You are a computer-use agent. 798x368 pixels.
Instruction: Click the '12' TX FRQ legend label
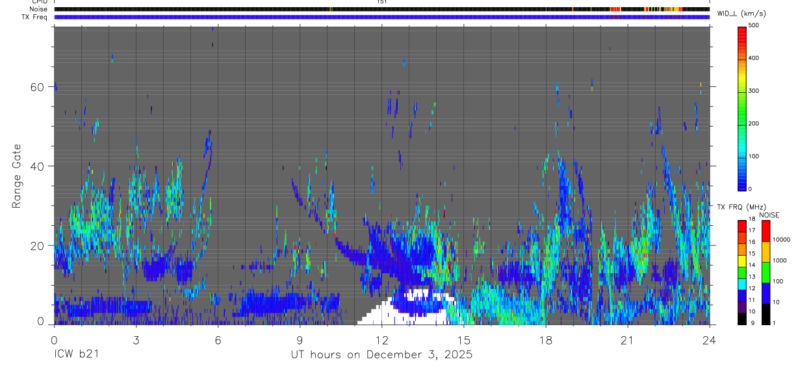[x=753, y=289]
